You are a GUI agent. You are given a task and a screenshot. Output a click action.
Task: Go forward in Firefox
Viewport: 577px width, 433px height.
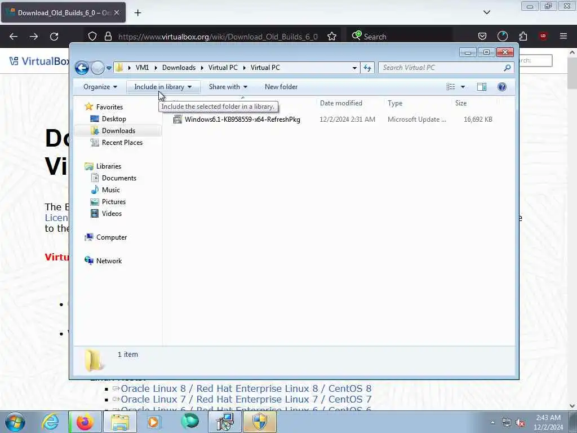point(33,37)
